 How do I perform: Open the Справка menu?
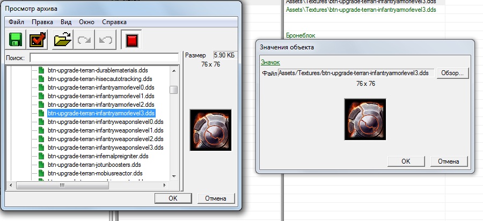(114, 22)
